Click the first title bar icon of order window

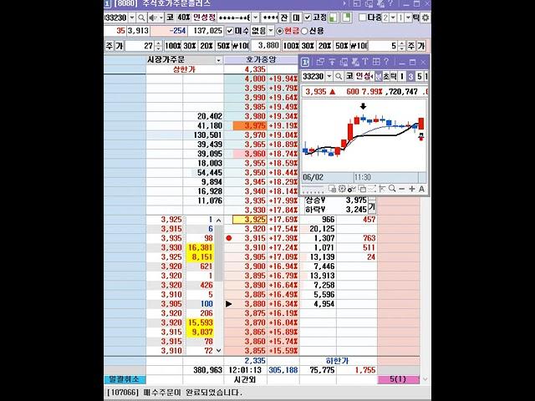pyautogui.click(x=357, y=3)
